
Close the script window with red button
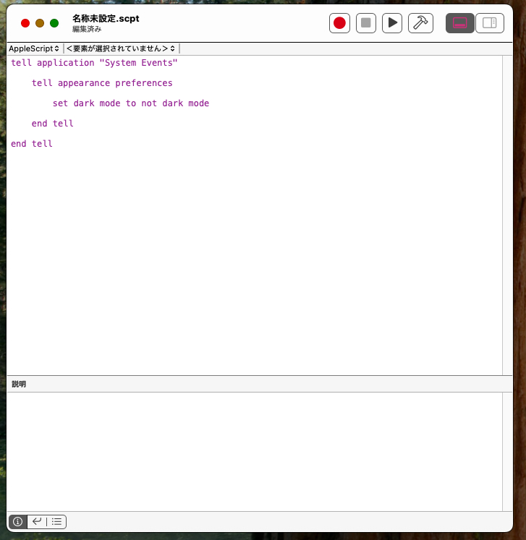coord(25,23)
